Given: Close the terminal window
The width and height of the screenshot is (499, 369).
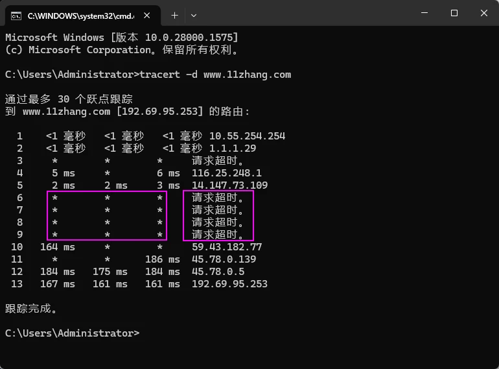Looking at the screenshot, I should tap(483, 13).
